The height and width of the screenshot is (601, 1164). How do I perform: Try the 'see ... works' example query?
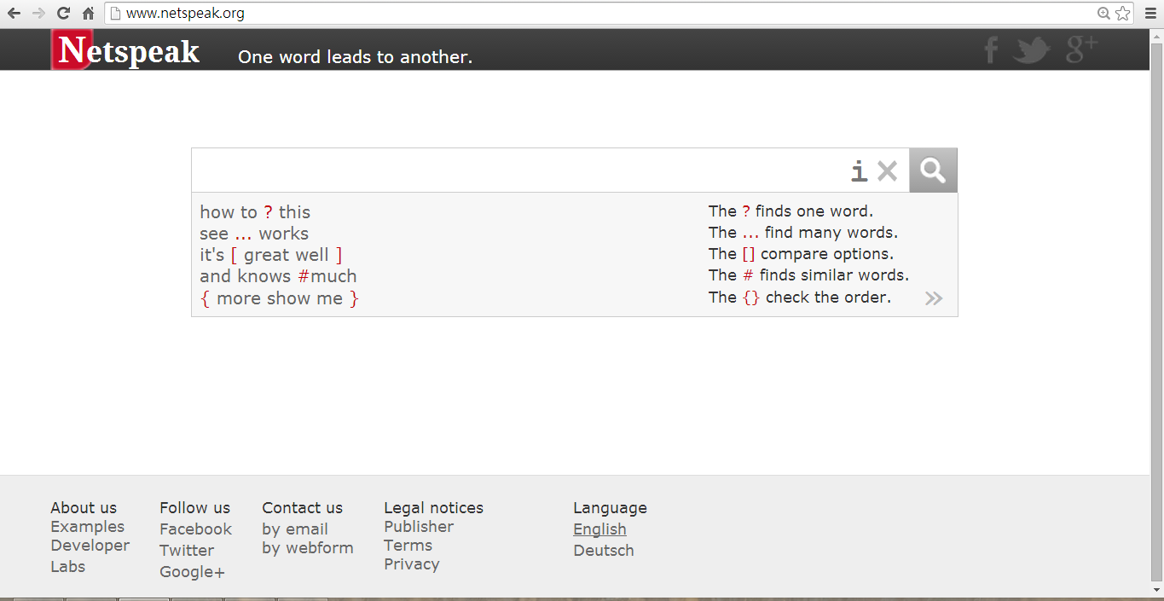[254, 234]
